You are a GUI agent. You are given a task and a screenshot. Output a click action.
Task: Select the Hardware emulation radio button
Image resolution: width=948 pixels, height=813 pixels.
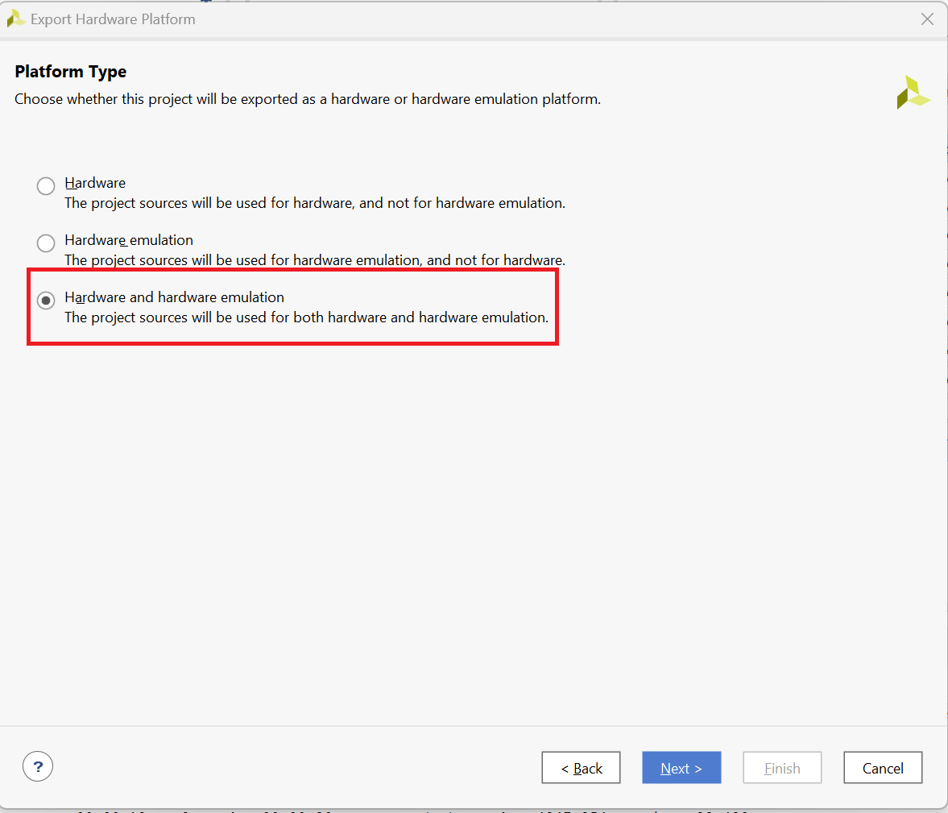pyautogui.click(x=46, y=243)
